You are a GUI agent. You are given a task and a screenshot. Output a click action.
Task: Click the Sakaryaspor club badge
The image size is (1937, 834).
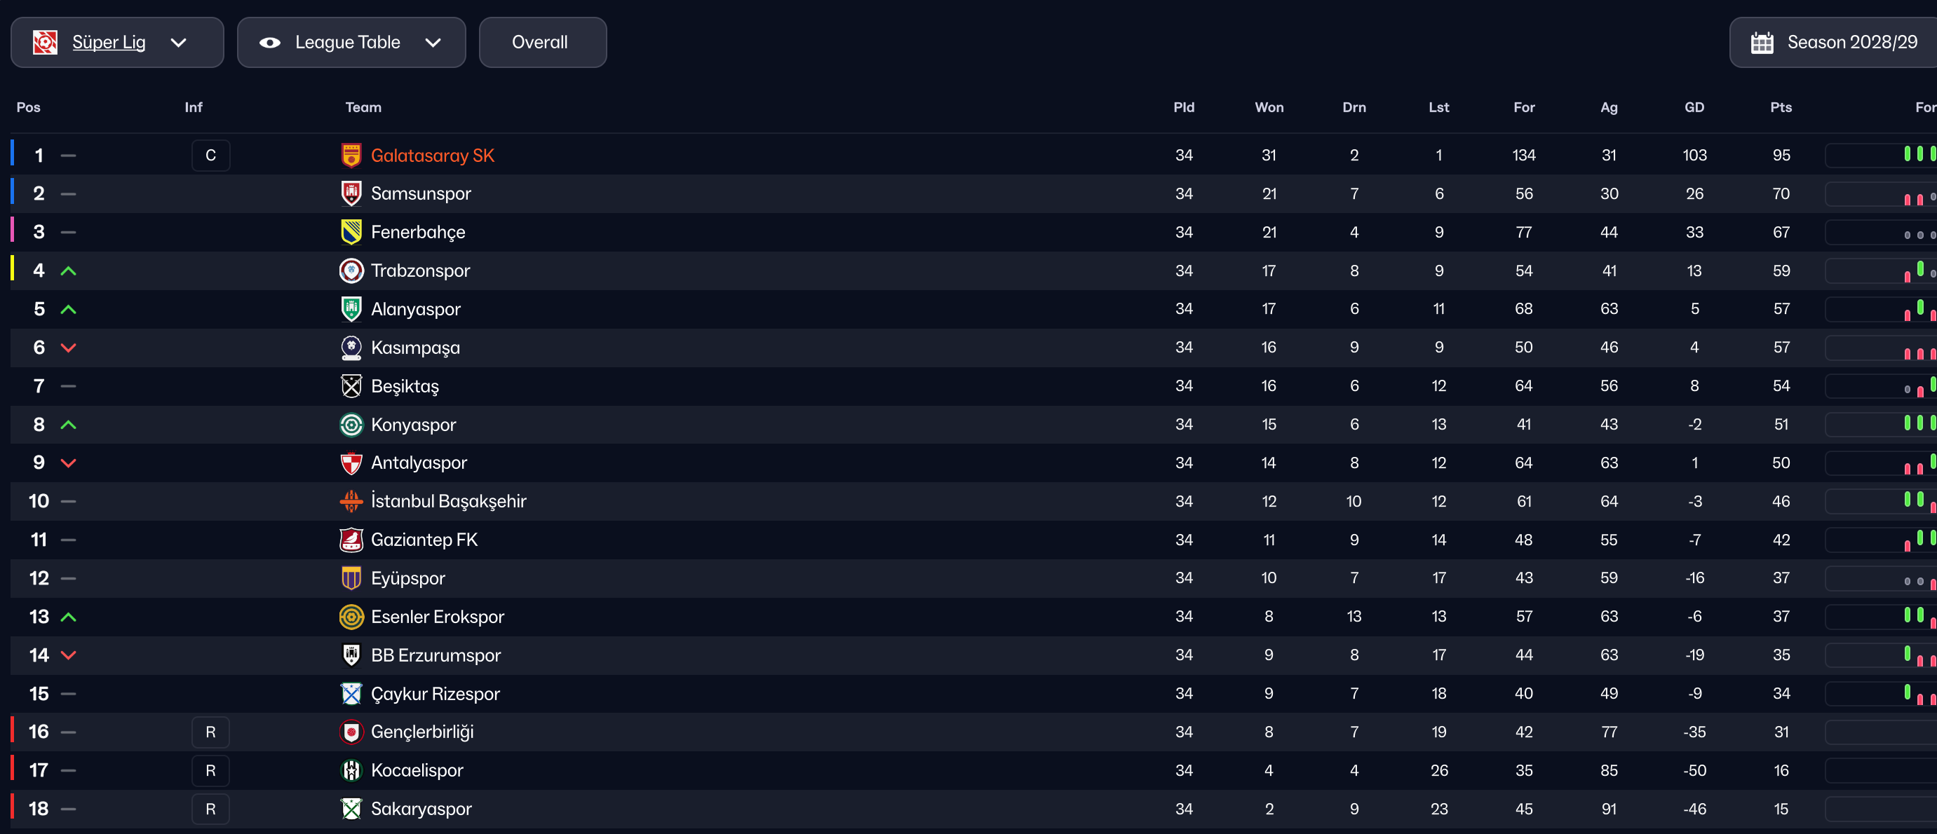coord(351,809)
